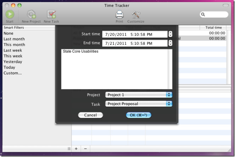
Task: Apply the Last week filter
Action: tap(13, 50)
